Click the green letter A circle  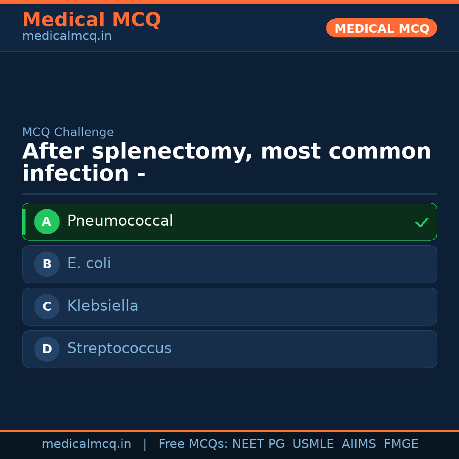click(47, 221)
